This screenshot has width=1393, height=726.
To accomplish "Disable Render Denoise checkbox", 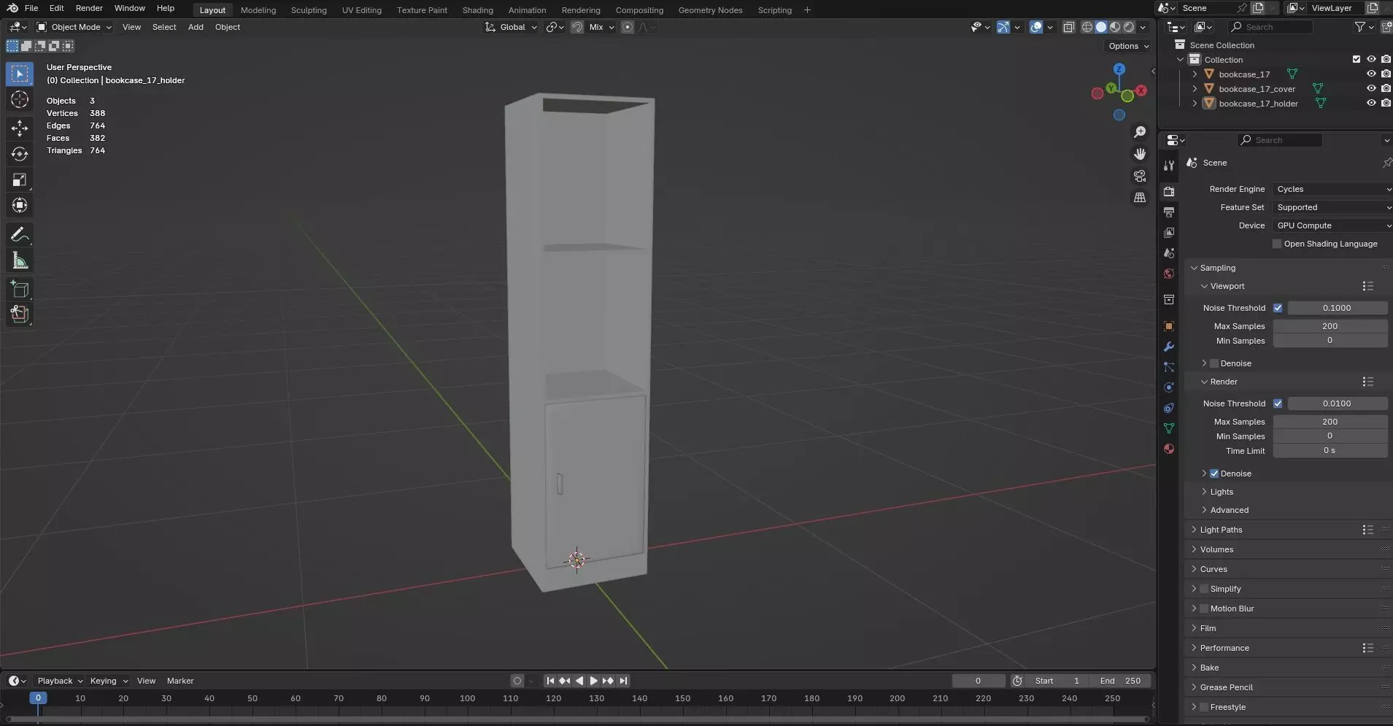I will click(1214, 474).
